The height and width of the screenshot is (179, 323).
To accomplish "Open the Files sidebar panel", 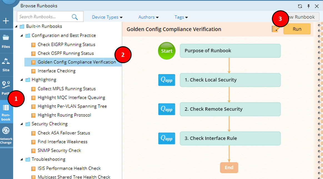I will [x=6, y=41].
